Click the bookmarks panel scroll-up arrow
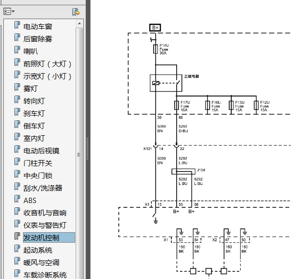This screenshot has height=279, width=291. (x=79, y=23)
